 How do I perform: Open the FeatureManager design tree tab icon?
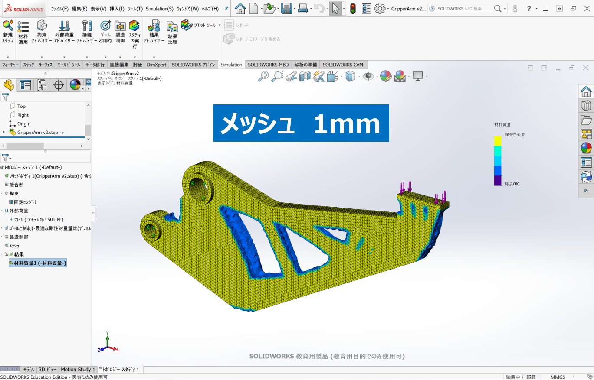coord(9,85)
